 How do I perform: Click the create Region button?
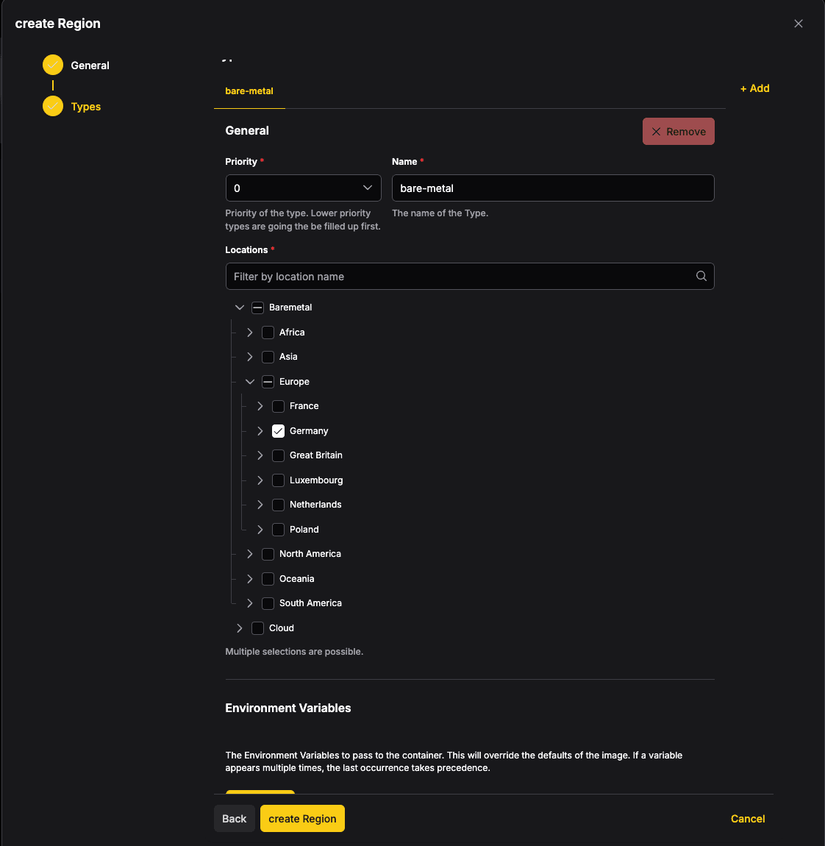coord(302,819)
